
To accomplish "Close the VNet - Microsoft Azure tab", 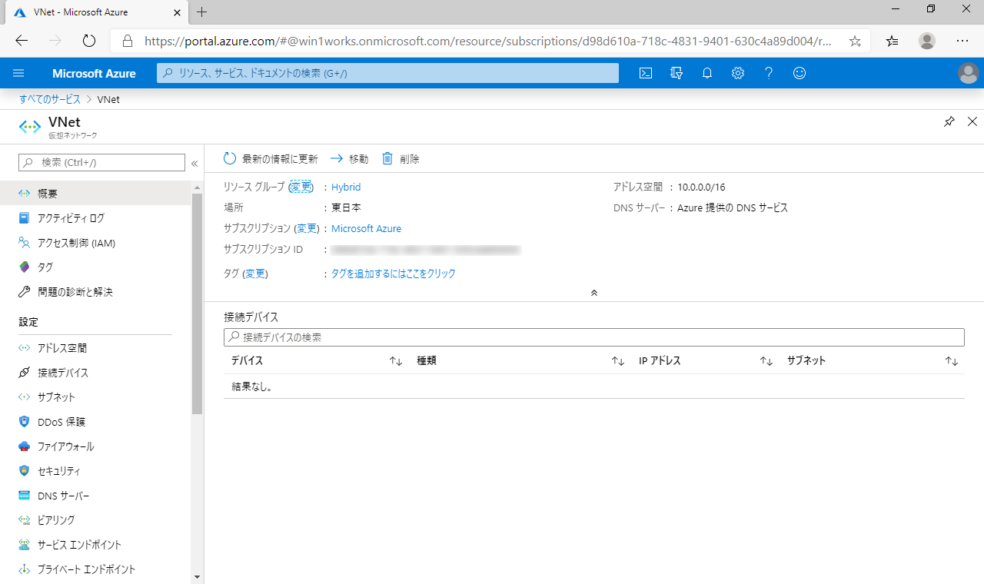I will coord(177,12).
